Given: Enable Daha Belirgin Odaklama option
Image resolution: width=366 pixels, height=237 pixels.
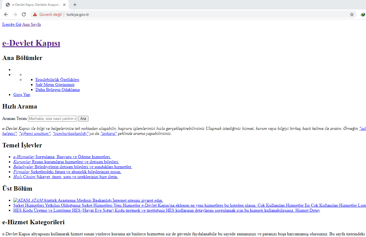Looking at the screenshot, I should (x=58, y=90).
